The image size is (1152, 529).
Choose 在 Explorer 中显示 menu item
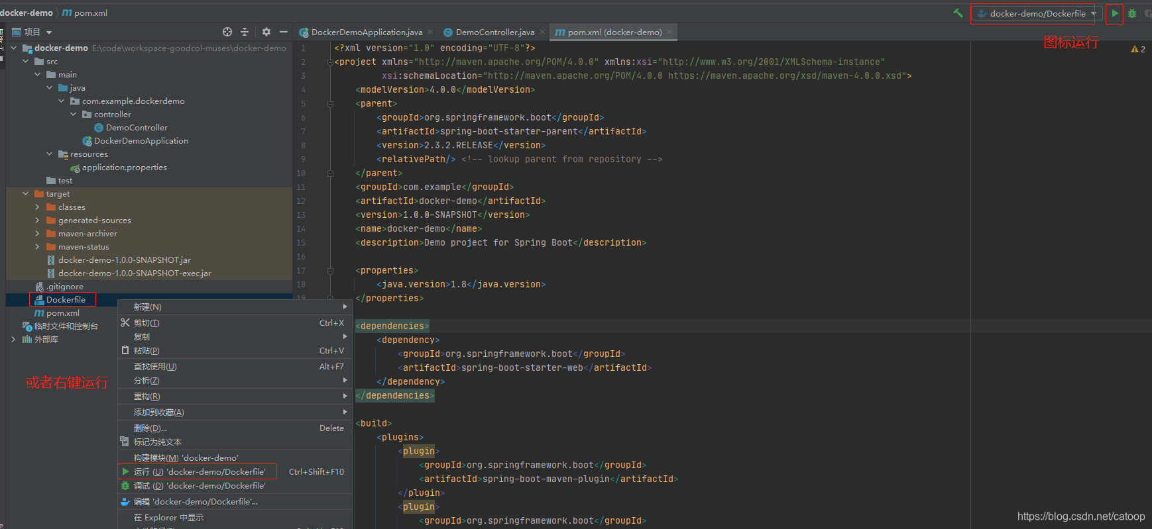coord(235,517)
